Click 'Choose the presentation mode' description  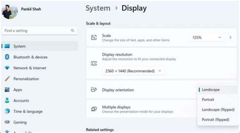(138, 112)
